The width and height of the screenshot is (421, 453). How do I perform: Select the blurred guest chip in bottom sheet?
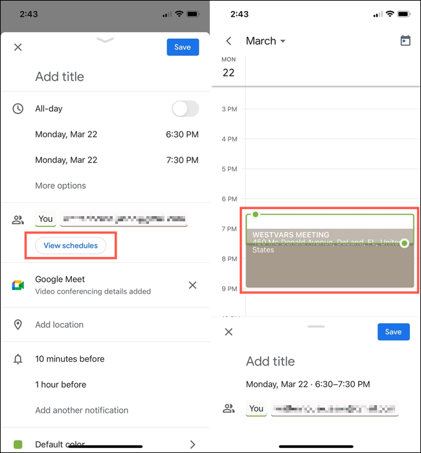(335, 408)
